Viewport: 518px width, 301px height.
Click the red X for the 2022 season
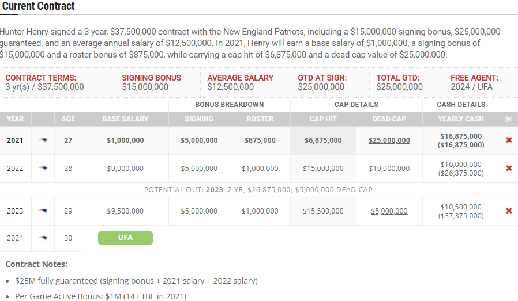[x=509, y=169]
